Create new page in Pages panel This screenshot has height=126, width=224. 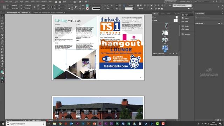coord(174,54)
